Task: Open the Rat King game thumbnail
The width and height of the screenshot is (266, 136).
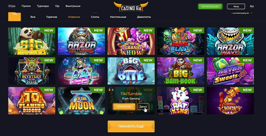Action: tap(181, 101)
